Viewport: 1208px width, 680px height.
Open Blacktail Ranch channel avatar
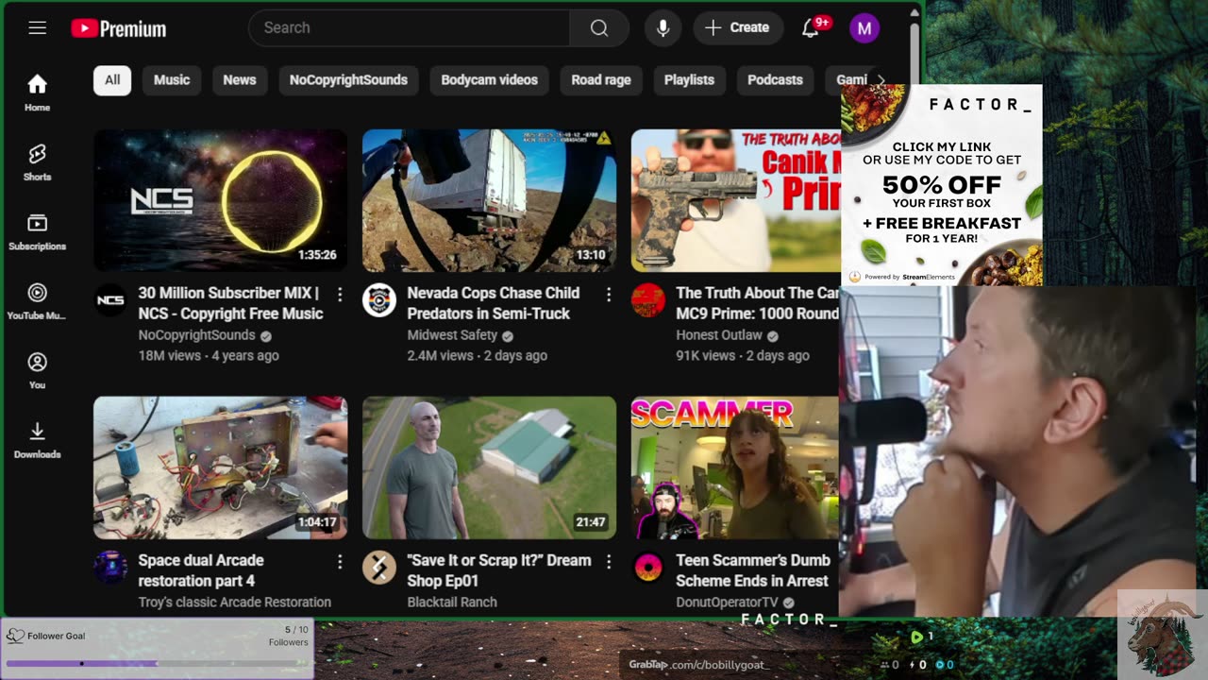379,568
